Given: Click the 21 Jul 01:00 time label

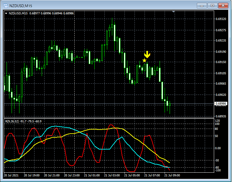Looking at the screenshot, I should point(92,175).
